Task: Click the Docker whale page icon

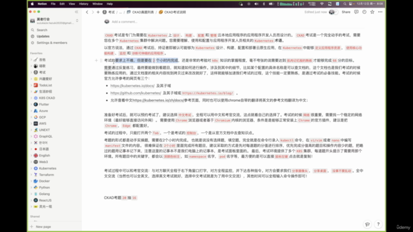Action: click(x=35, y=181)
